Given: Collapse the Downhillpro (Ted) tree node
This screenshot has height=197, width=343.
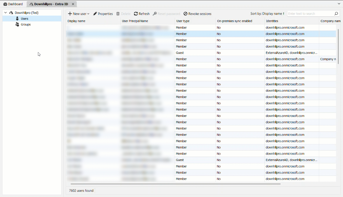Looking at the screenshot, I should point(5,12).
